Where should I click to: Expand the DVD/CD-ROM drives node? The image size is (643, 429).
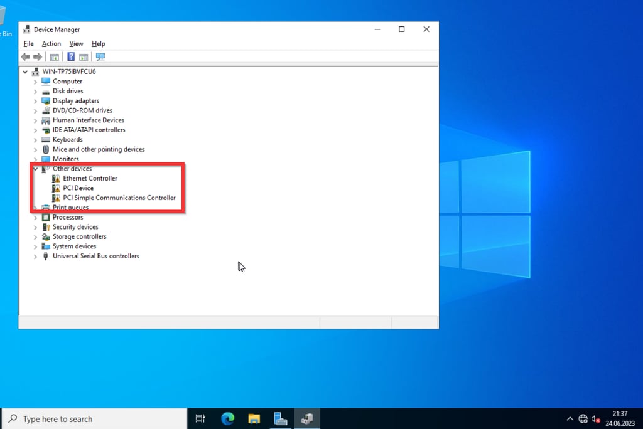[x=35, y=110]
